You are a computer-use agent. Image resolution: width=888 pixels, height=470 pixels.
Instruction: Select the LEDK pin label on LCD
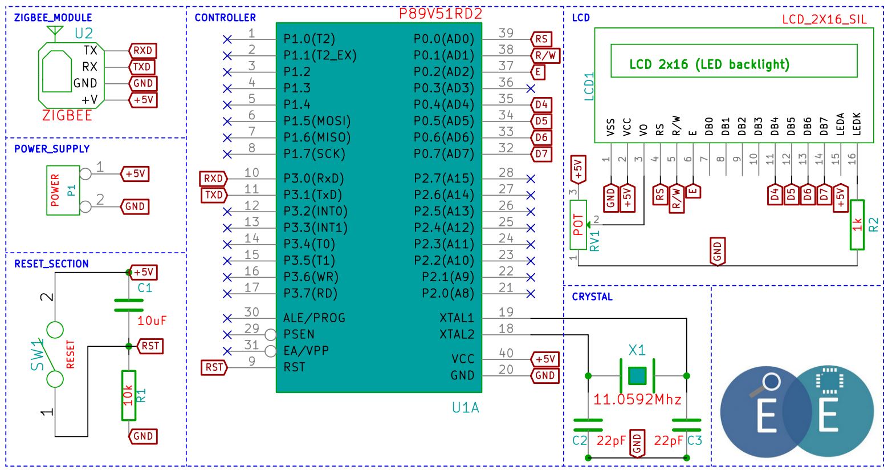click(x=857, y=124)
